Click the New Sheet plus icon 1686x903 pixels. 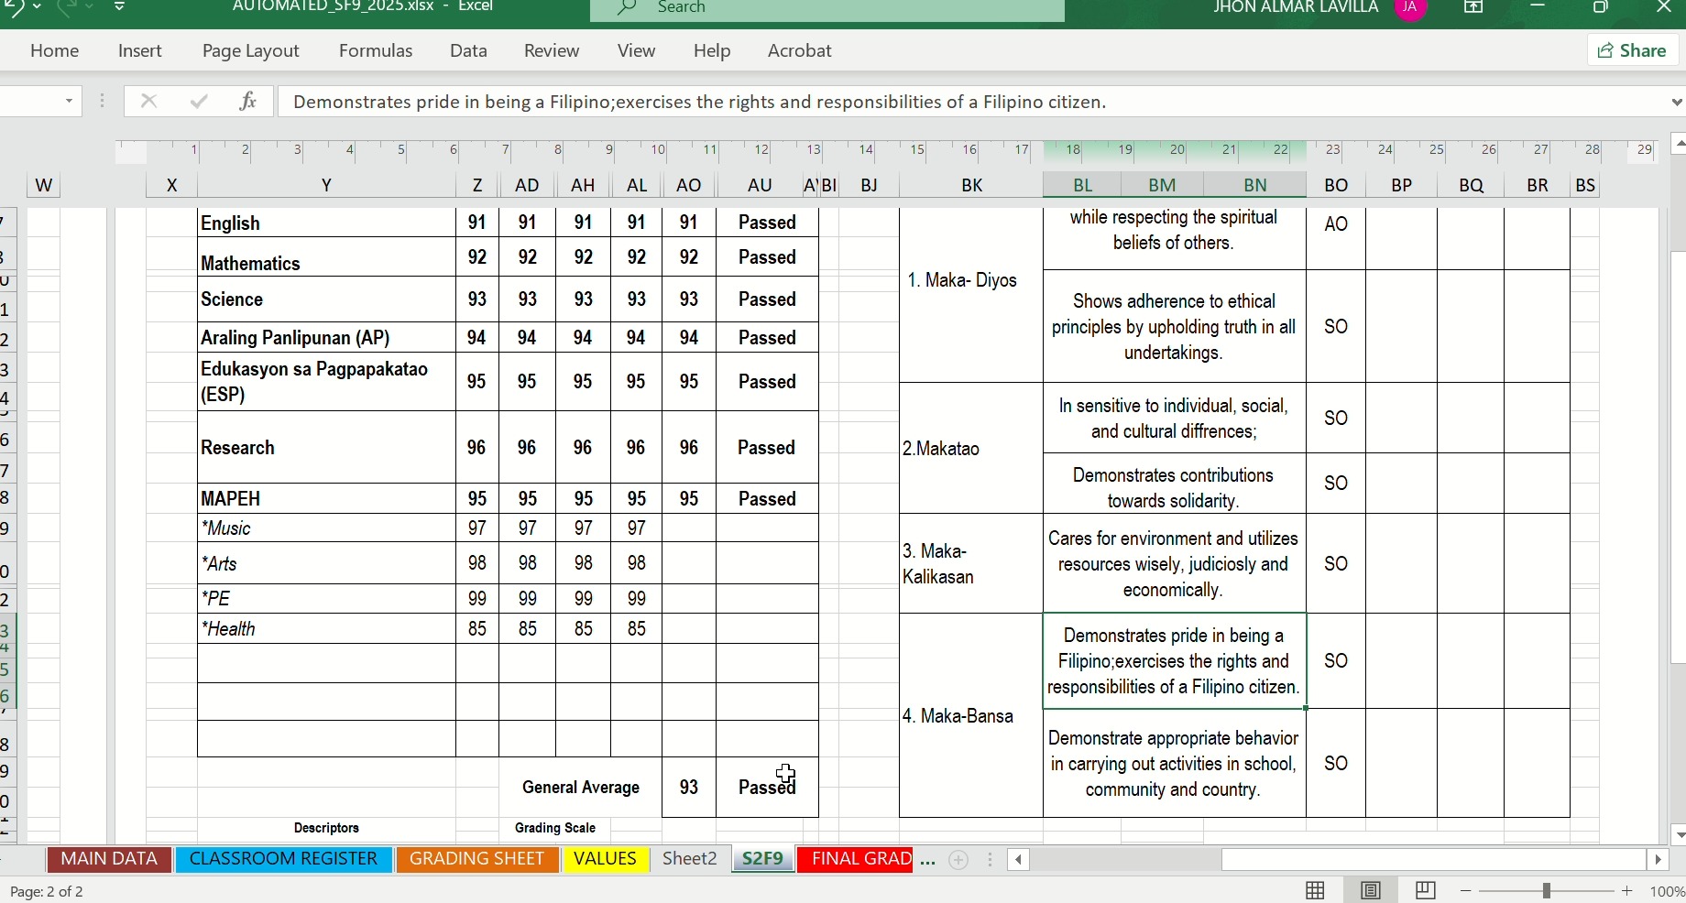pos(958,860)
